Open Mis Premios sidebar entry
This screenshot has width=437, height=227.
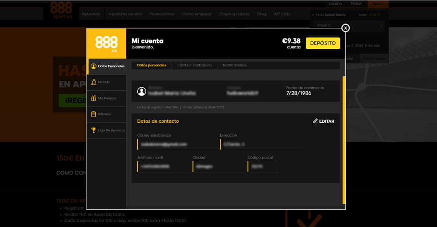[107, 98]
